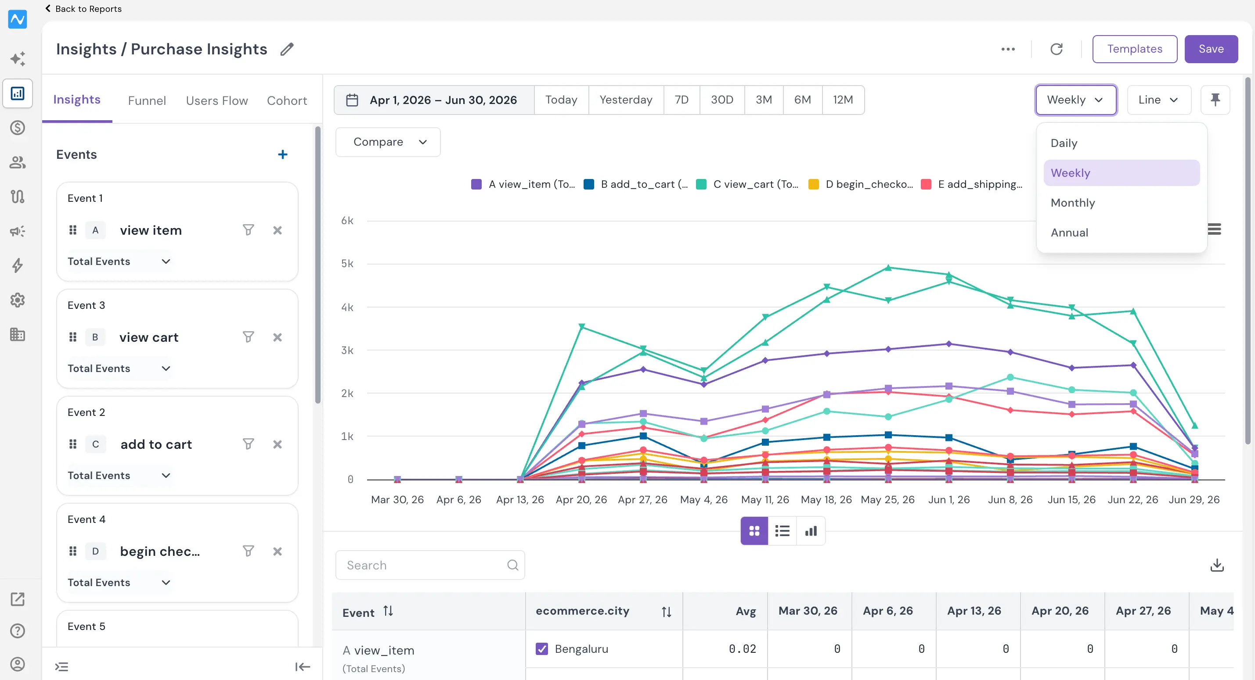Open the Weekly granularity dropdown

click(x=1076, y=100)
